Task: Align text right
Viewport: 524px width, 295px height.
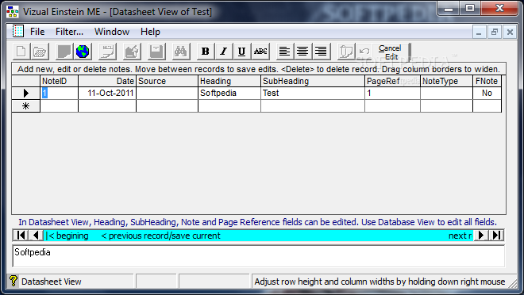Action: coord(322,52)
